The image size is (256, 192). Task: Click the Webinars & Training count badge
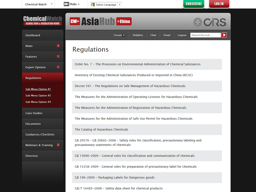coord(58,145)
